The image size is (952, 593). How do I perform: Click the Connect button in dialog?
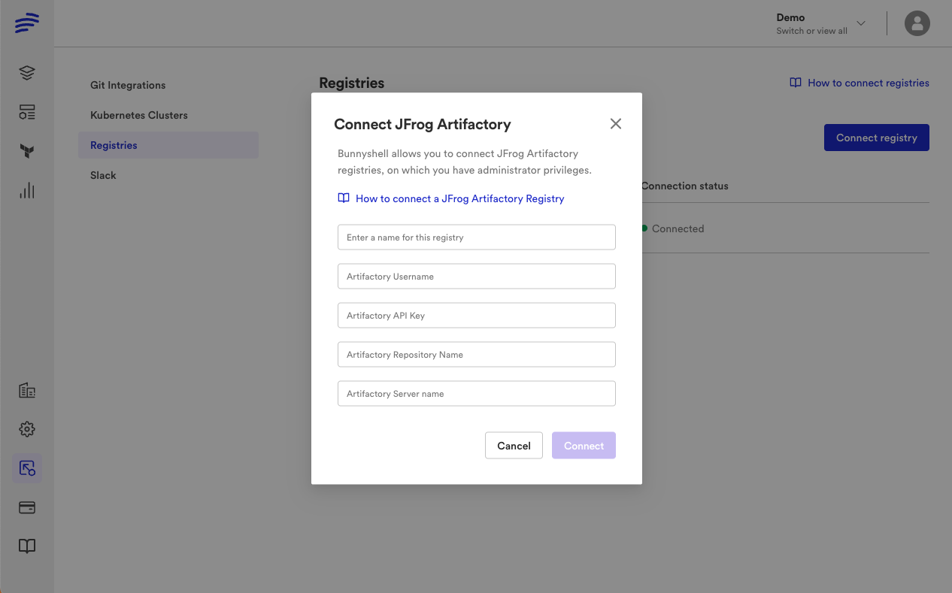pos(584,446)
